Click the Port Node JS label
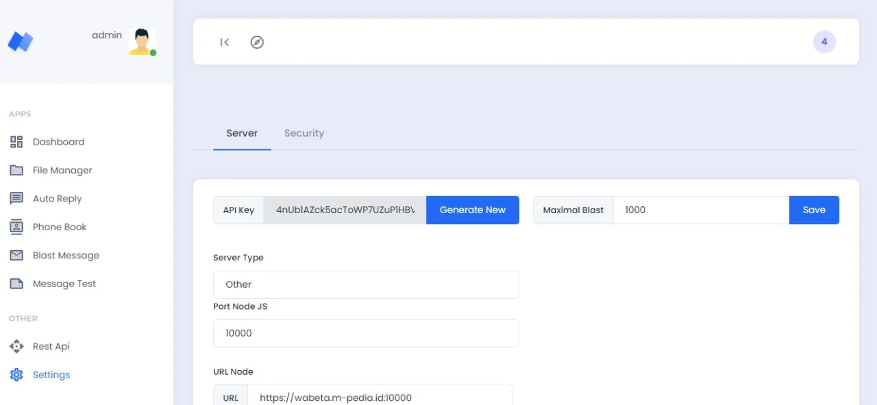877x405 pixels. click(240, 306)
